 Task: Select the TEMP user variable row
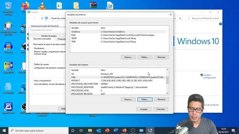(x=118, y=38)
